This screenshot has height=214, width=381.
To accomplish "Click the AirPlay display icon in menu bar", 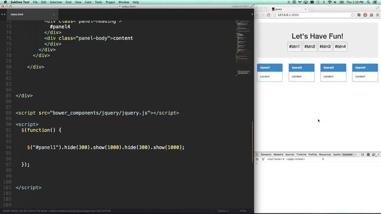I will (305, 2).
